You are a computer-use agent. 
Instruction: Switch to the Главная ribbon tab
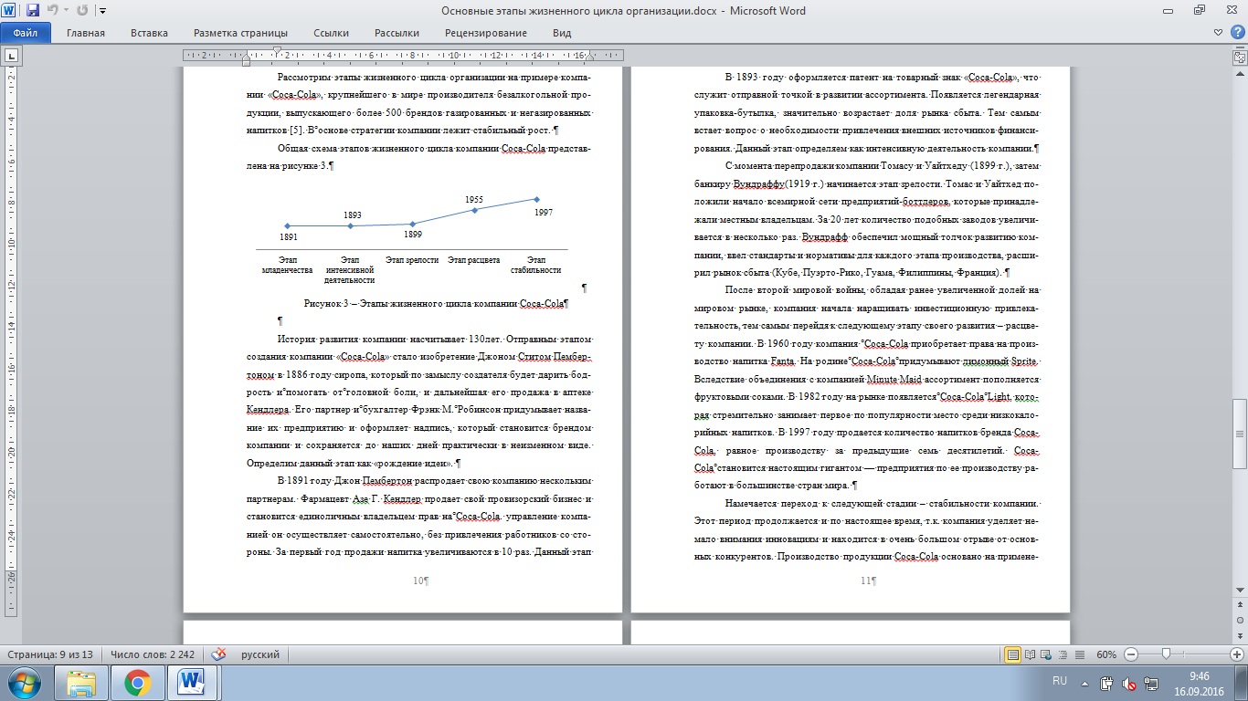pyautogui.click(x=85, y=33)
